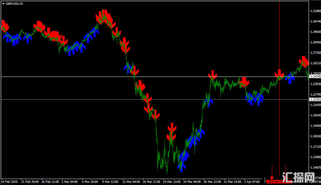Click the 1.26210 price axis label

click(316, 63)
